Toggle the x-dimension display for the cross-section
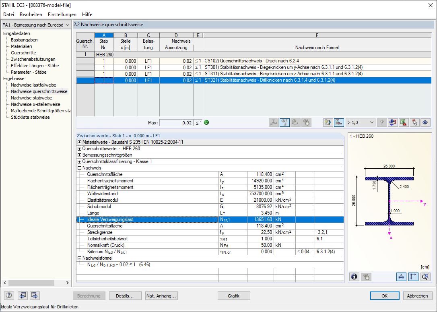This screenshot has height=312, width=437. pos(401,277)
